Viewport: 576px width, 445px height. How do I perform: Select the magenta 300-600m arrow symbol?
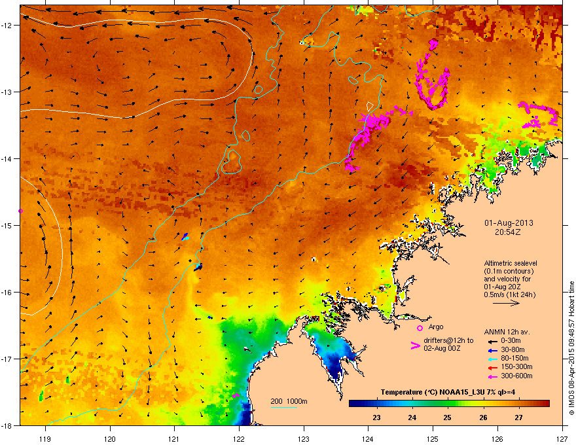point(493,376)
